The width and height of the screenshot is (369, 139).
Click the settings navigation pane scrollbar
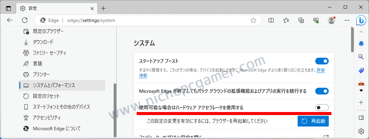point(115,110)
